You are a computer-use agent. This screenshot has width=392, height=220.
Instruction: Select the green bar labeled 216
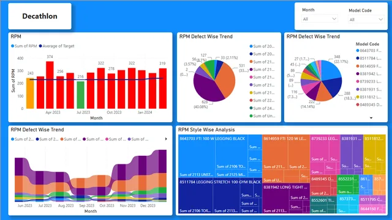click(x=80, y=95)
